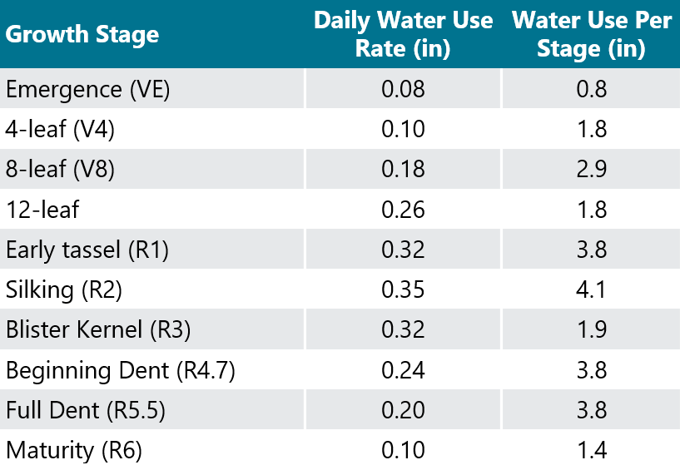
Task: Select the 8-leaf (V8) row label
Action: [x=60, y=169]
